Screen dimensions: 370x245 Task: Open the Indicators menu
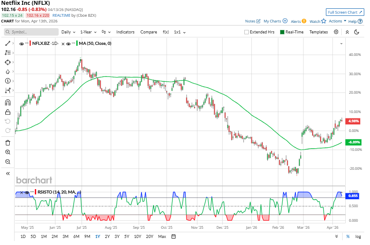coord(125,32)
